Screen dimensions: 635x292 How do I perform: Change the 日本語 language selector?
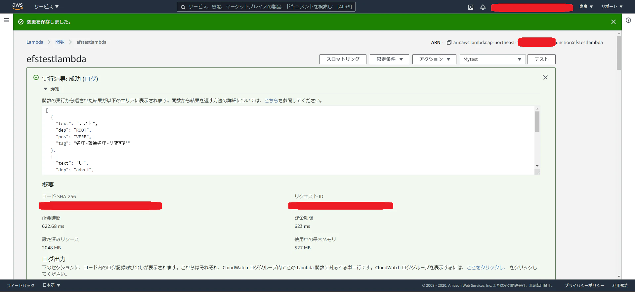(51, 285)
